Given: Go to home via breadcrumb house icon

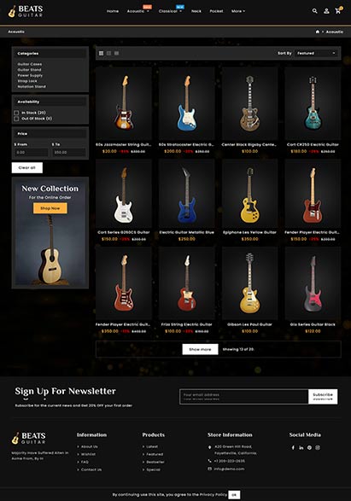Looking at the screenshot, I should pos(318,32).
